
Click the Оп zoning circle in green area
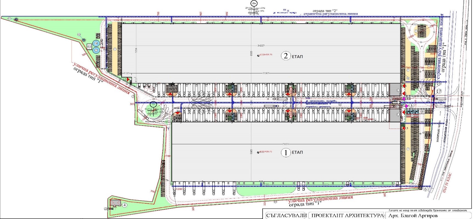pyautogui.click(x=154, y=104)
